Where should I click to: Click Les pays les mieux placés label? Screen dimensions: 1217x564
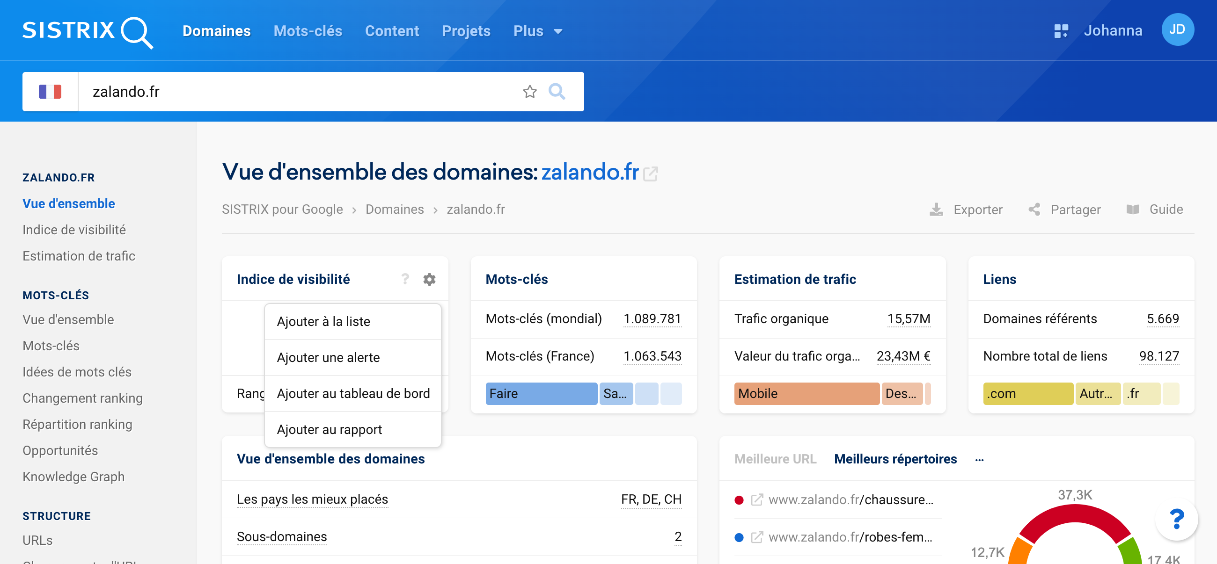(x=312, y=500)
